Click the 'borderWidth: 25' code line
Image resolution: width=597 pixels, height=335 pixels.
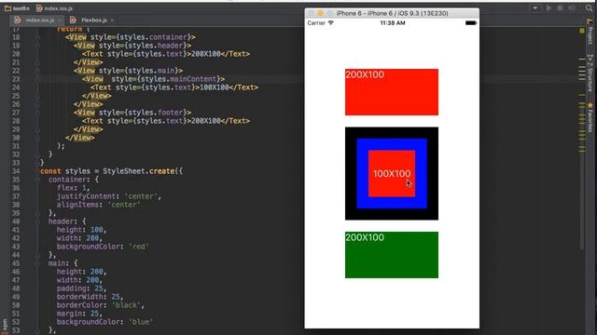[90, 296]
